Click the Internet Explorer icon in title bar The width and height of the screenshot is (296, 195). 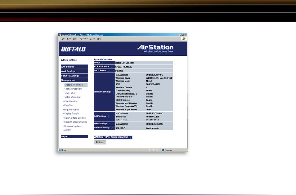60,35
